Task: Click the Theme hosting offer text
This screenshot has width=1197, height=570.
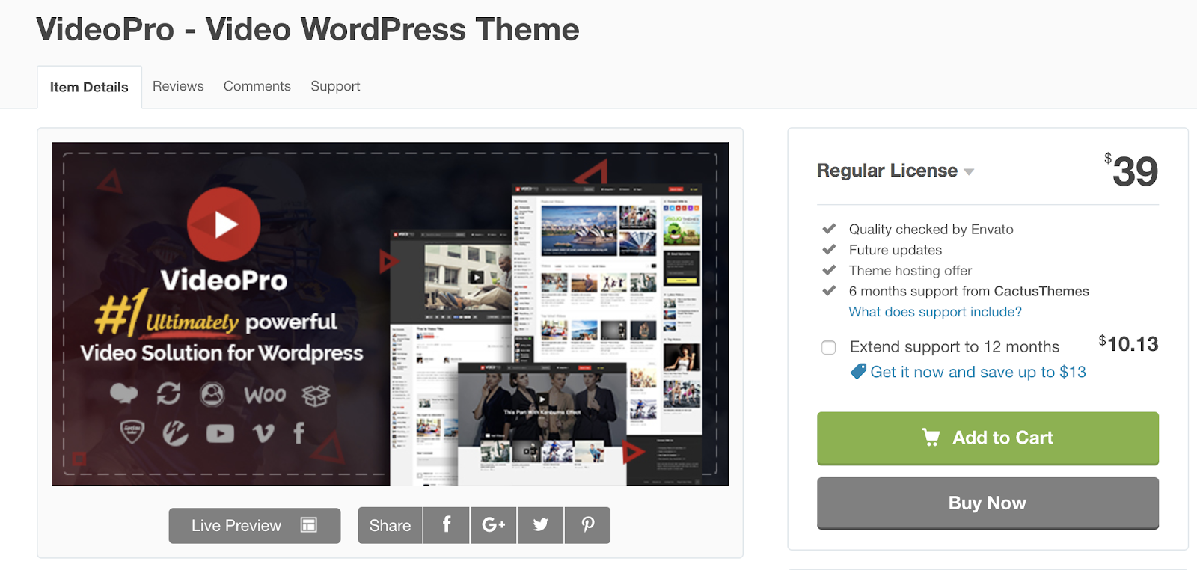Action: click(910, 270)
